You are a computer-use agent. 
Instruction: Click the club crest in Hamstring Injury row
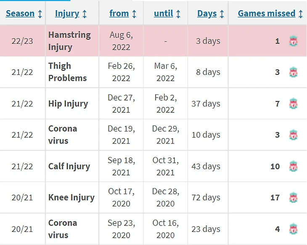click(293, 41)
